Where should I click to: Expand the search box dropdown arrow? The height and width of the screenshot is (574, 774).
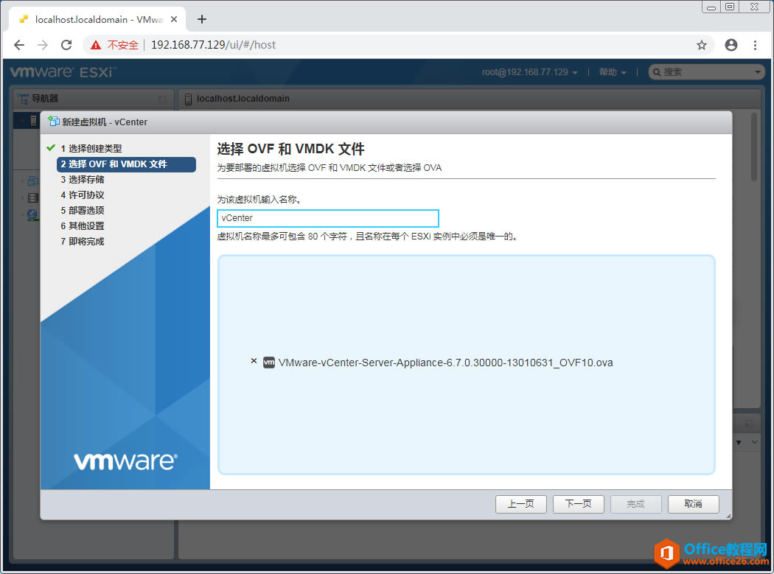click(758, 72)
